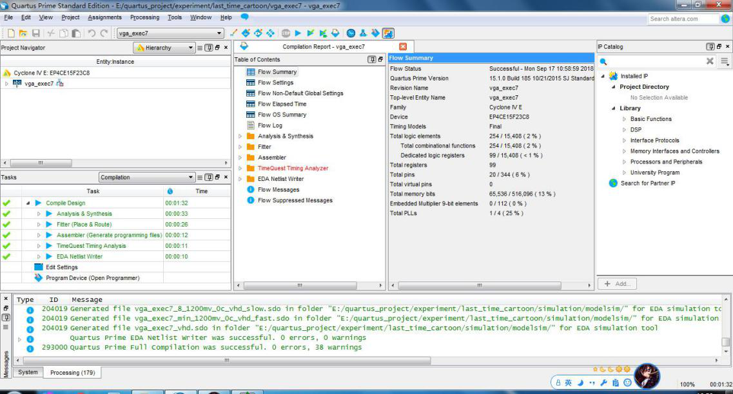
Task: Close the Project Navigator panel
Action: point(226,48)
